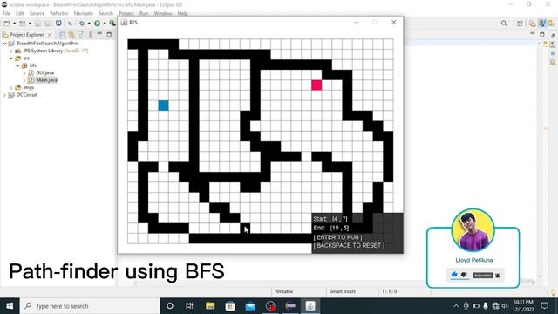
Task: Open the Refactor menu
Action: point(59,14)
